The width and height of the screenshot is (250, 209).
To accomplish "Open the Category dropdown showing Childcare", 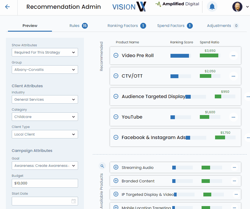I will tap(45, 117).
